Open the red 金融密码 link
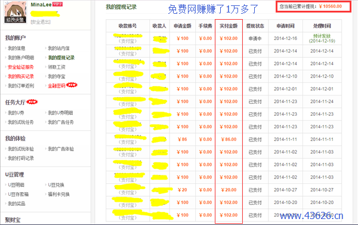 click(57, 86)
